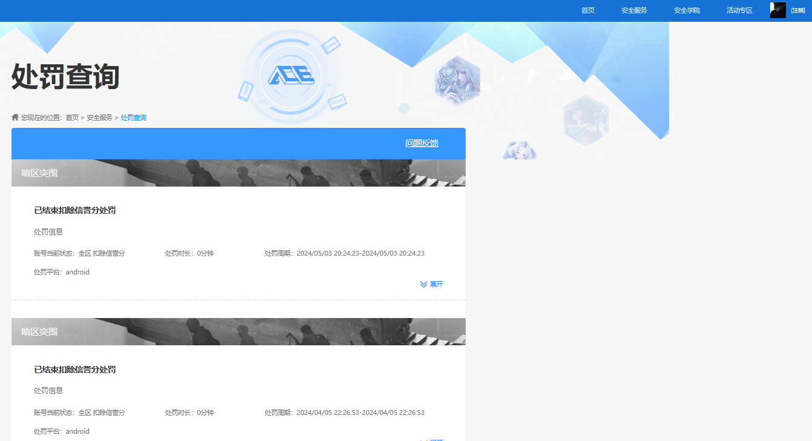
Task: Click the dragon warrior hexagon game icon
Action: click(457, 80)
